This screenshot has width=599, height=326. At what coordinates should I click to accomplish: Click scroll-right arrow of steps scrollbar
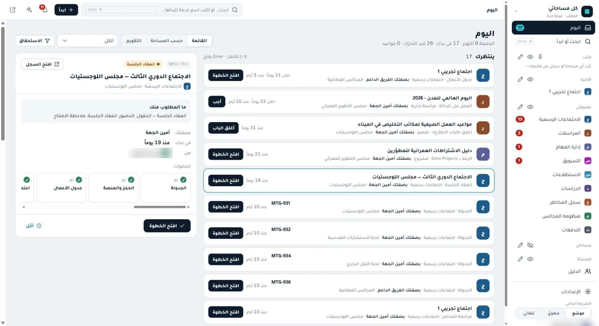[189, 207]
